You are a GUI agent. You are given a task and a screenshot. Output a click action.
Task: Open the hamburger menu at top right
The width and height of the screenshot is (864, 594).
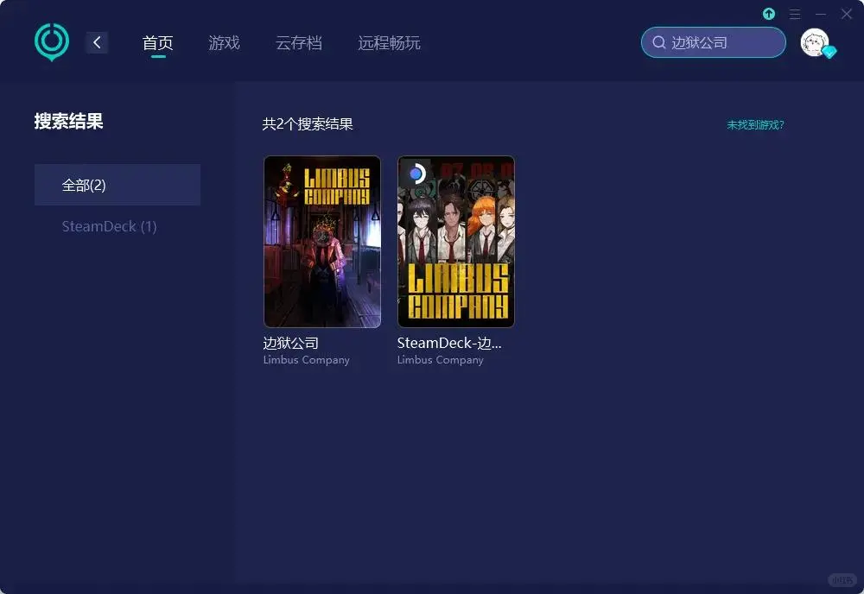795,14
